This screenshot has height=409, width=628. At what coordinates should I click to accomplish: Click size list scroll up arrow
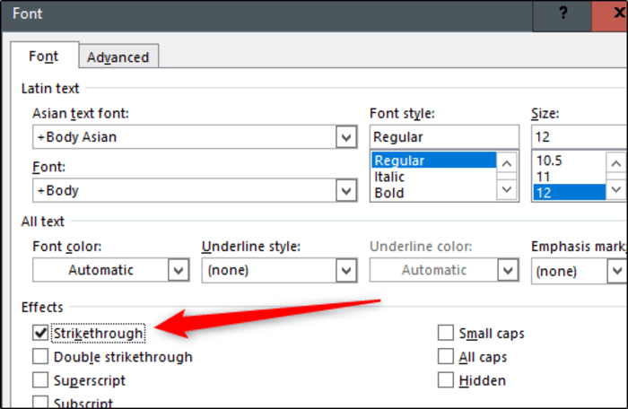pyautogui.click(x=616, y=163)
